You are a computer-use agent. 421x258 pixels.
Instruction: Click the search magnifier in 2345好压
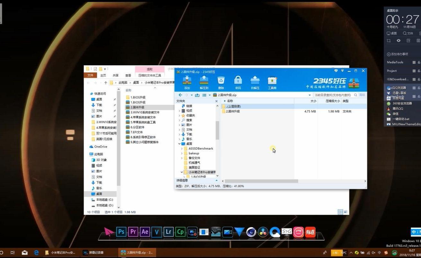355,95
